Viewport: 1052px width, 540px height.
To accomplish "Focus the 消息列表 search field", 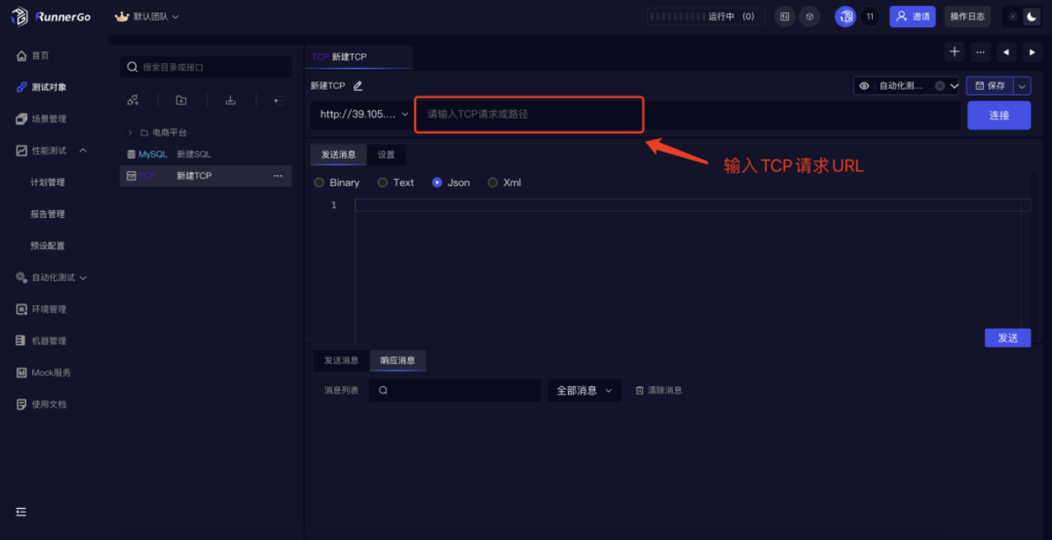I will (x=454, y=390).
